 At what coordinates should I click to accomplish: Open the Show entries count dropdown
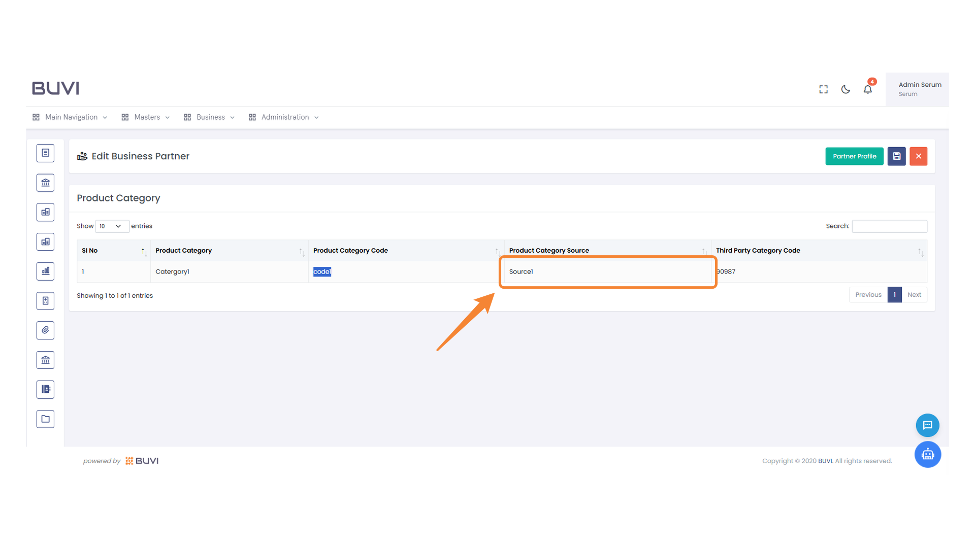(111, 226)
